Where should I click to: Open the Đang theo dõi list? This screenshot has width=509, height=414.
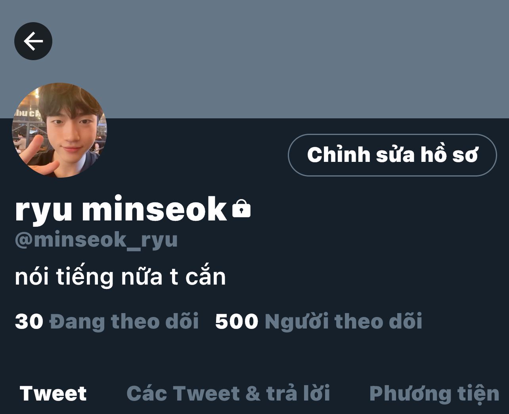tap(124, 321)
